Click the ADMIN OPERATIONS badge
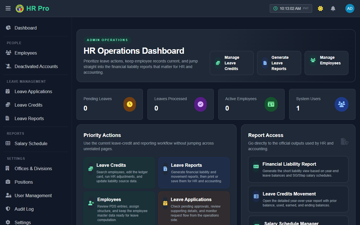Image resolution: width=360 pixels, height=225 pixels. 107,40
